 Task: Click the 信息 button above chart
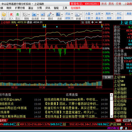(88, 22)
